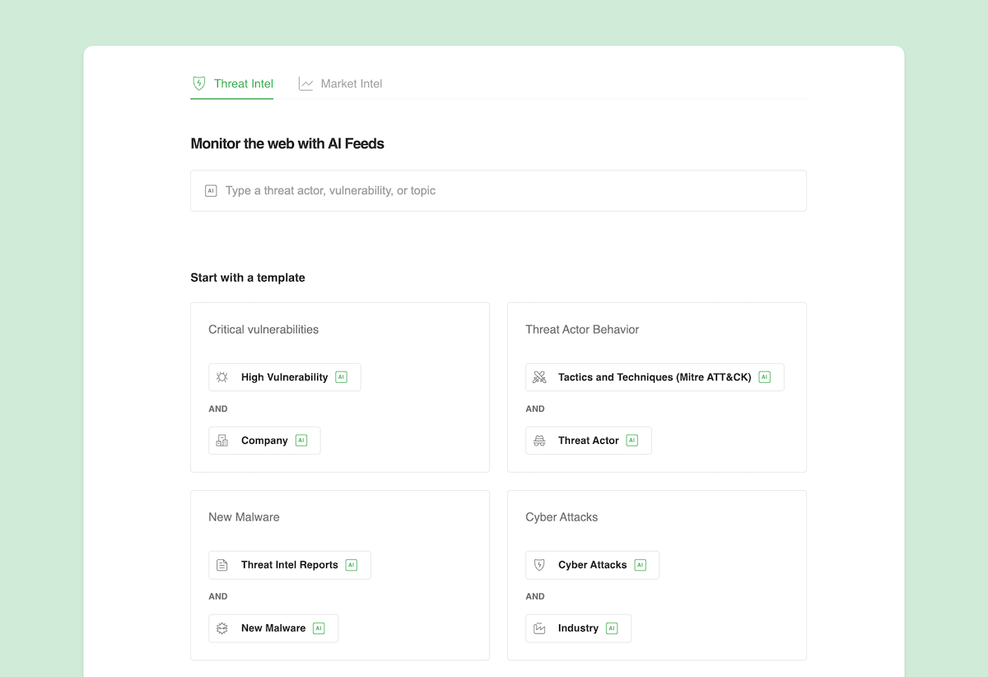Click AND label in Critical vulnerabilities card

218,409
